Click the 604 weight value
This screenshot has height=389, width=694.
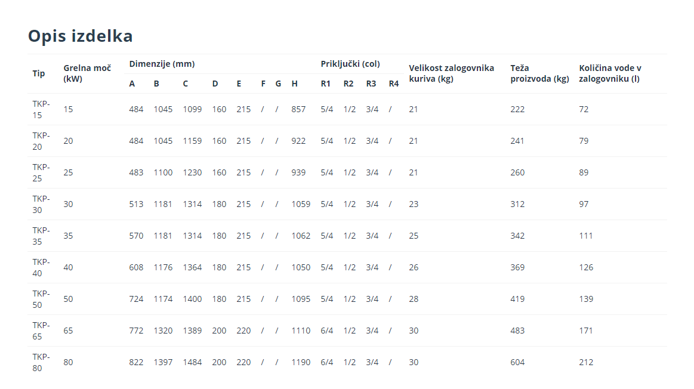[517, 362]
